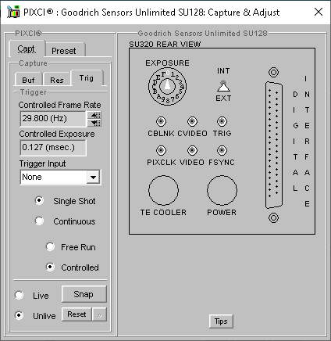Click the TRIG connector
Screen dimensions: 331x341
pos(222,121)
